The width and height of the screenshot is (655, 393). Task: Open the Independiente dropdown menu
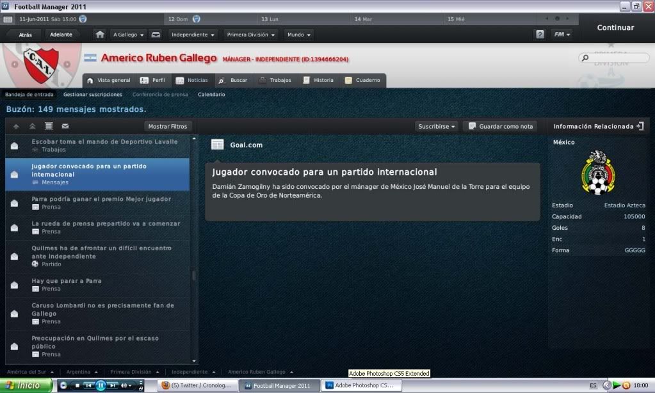click(193, 35)
